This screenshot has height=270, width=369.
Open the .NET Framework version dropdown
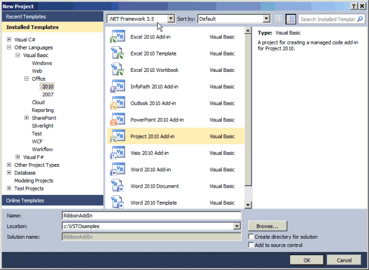tap(171, 19)
